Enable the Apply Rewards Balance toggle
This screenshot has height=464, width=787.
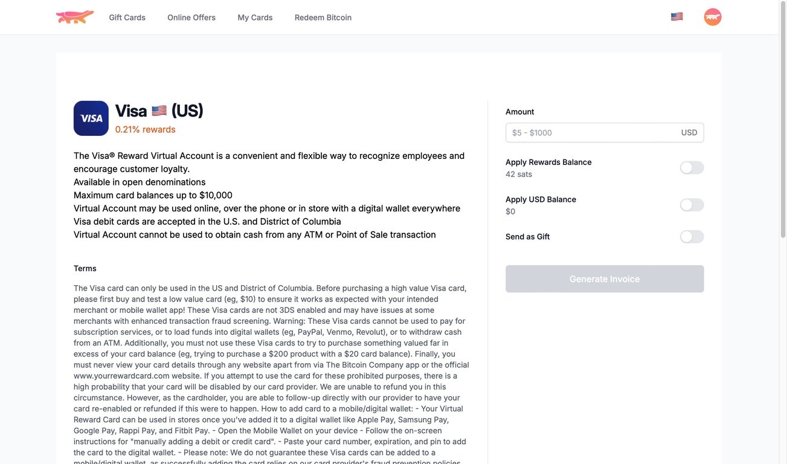692,168
